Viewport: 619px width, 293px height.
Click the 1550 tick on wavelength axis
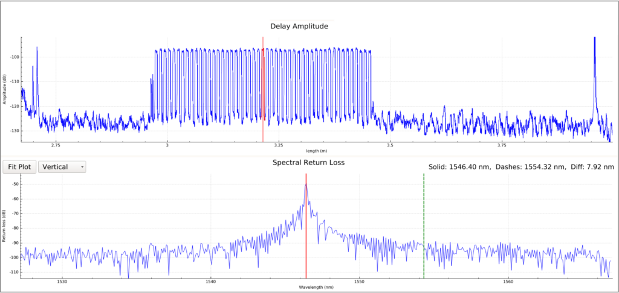[x=359, y=282]
